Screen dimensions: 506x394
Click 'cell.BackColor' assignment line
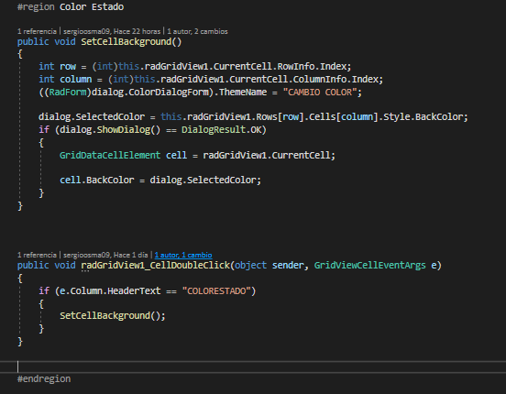pos(160,181)
